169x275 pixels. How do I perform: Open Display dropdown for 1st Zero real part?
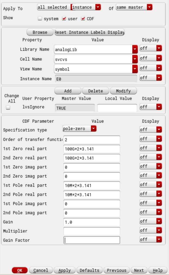coord(151,148)
